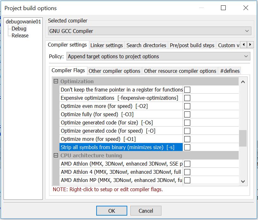Close the Project build options dialog
The width and height of the screenshot is (258, 220).
click(246, 8)
